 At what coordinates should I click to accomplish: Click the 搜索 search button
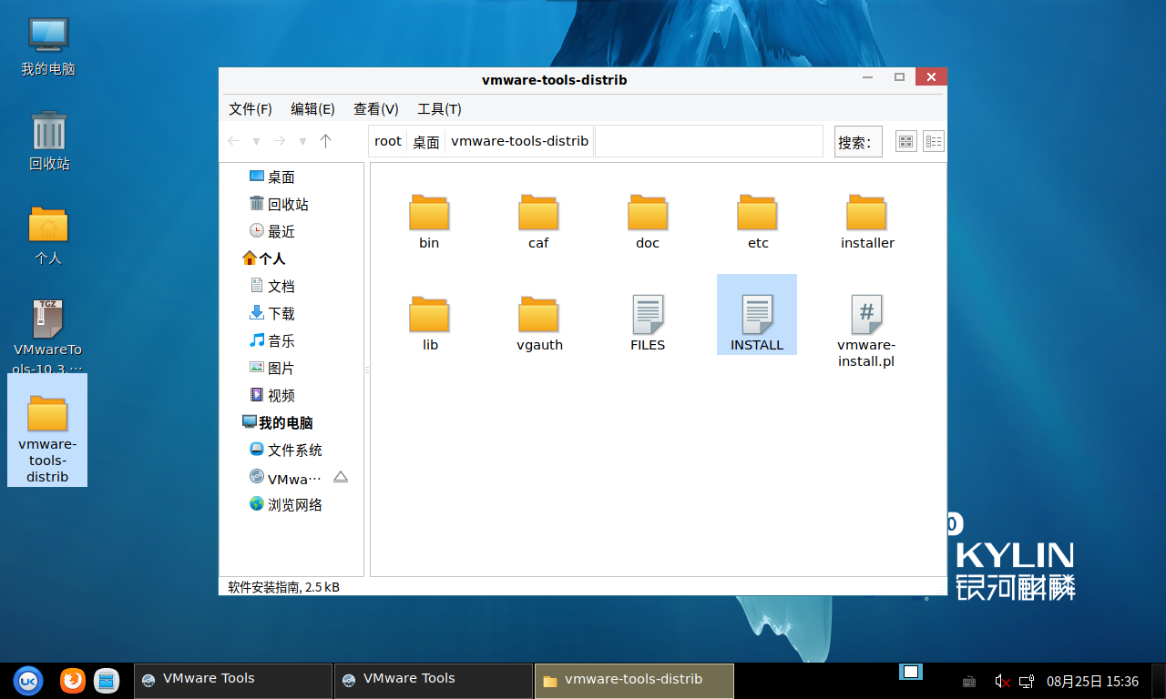coord(858,142)
